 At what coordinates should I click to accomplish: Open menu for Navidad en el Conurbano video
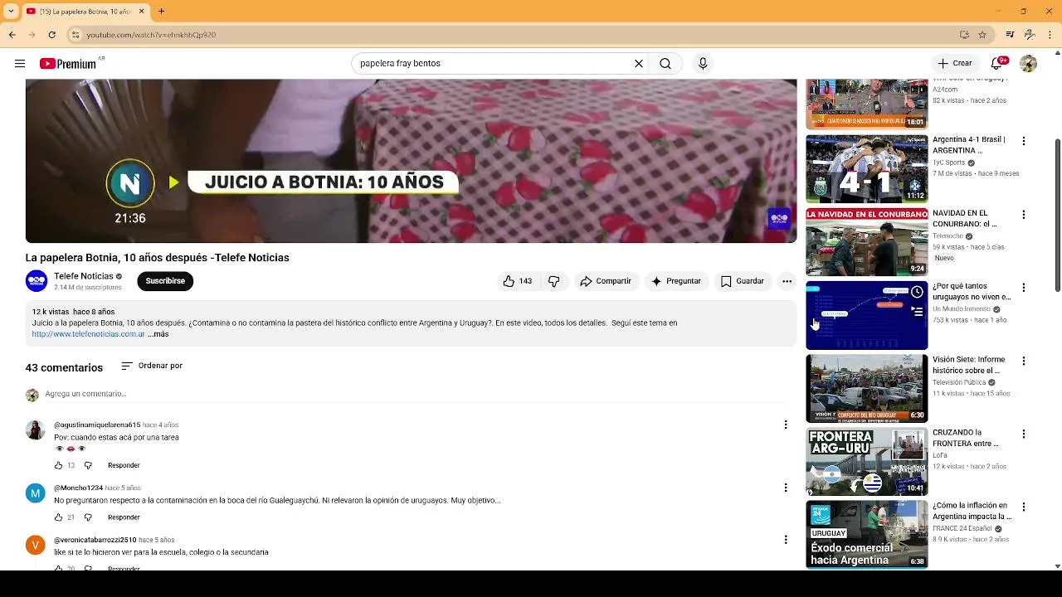point(1023,215)
